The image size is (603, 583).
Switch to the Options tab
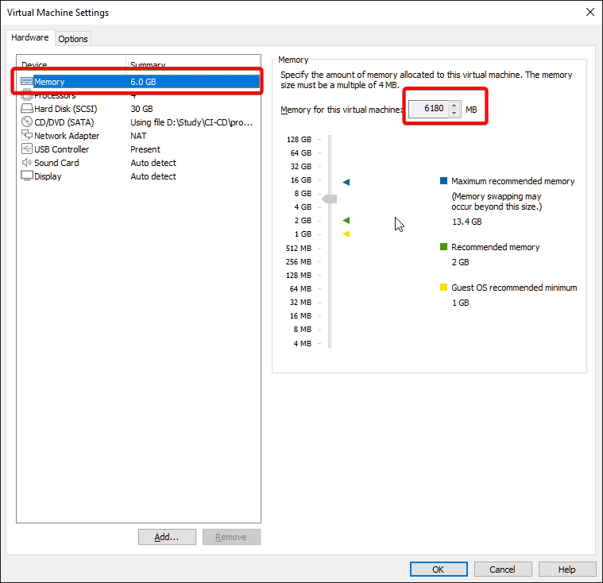coord(73,39)
